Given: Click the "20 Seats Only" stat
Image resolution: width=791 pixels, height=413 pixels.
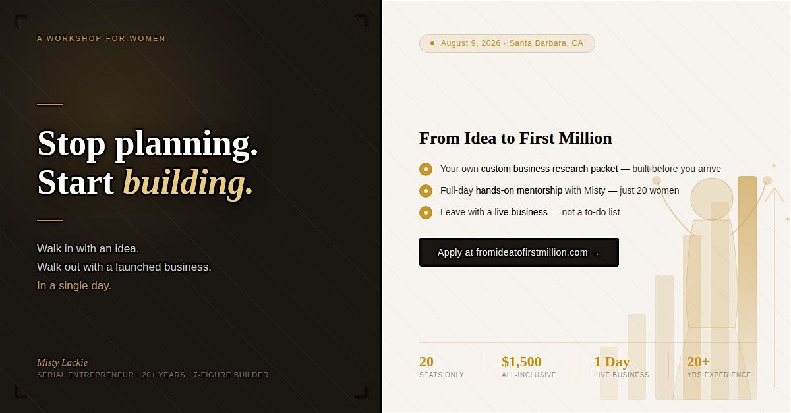Looking at the screenshot, I should tap(441, 368).
